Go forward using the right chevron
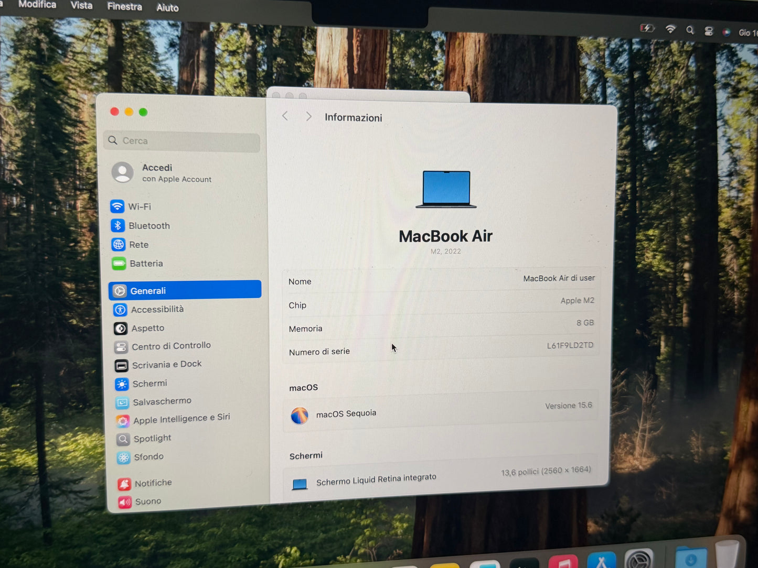The width and height of the screenshot is (758, 568). [x=308, y=116]
